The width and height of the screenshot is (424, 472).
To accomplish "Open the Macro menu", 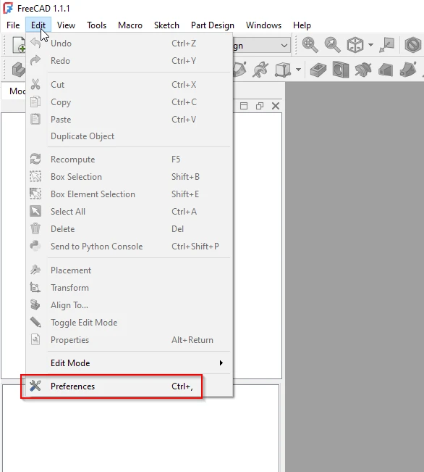I will pos(130,25).
